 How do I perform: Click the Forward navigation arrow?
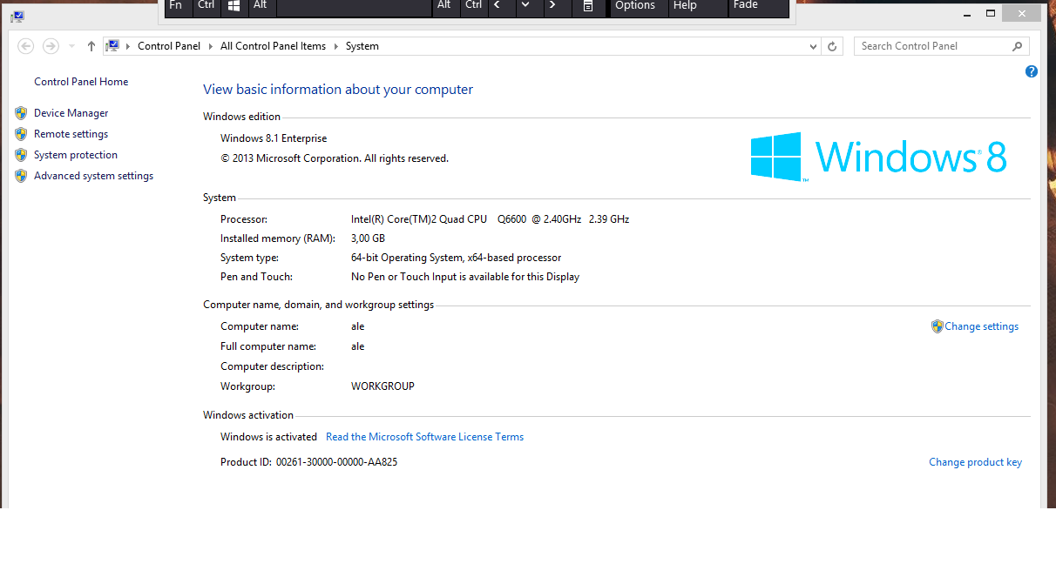click(51, 46)
